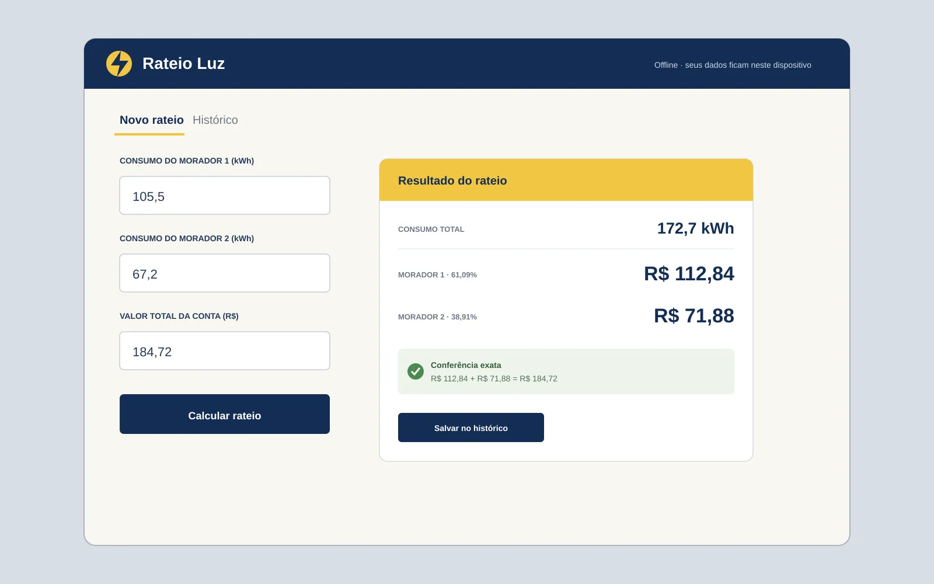Click the Morador 1 · 61,09% label
Screen dimensions: 934x584
pyautogui.click(x=437, y=275)
